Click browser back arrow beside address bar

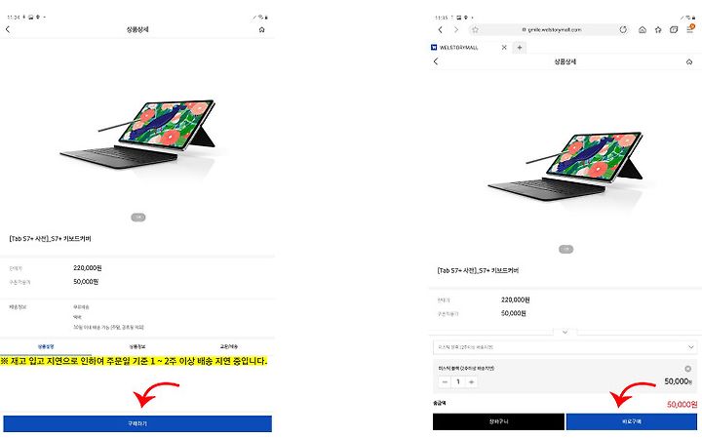coord(441,29)
